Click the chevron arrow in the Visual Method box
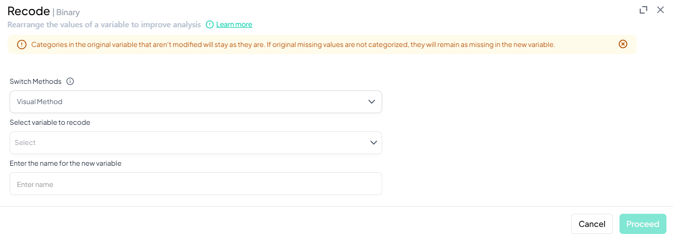This screenshot has height=238, width=673. pyautogui.click(x=372, y=102)
